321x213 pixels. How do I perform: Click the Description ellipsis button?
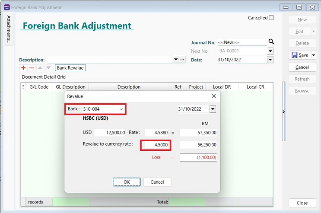click(182, 60)
